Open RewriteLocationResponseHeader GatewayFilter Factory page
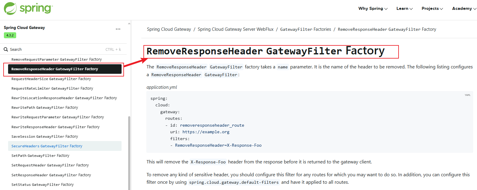 [x=64, y=98]
